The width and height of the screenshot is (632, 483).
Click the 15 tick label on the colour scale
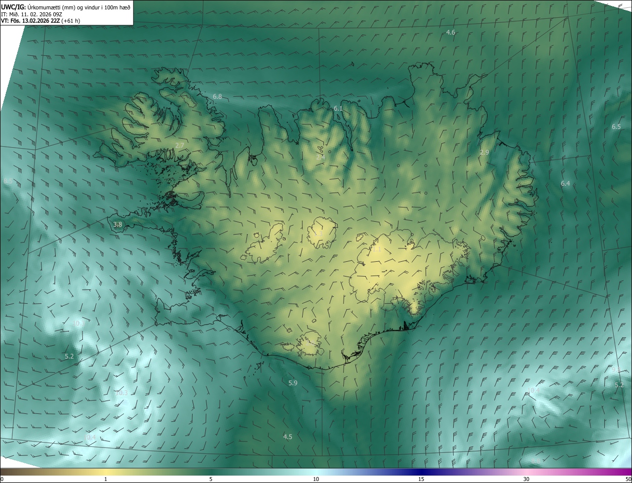(421, 480)
